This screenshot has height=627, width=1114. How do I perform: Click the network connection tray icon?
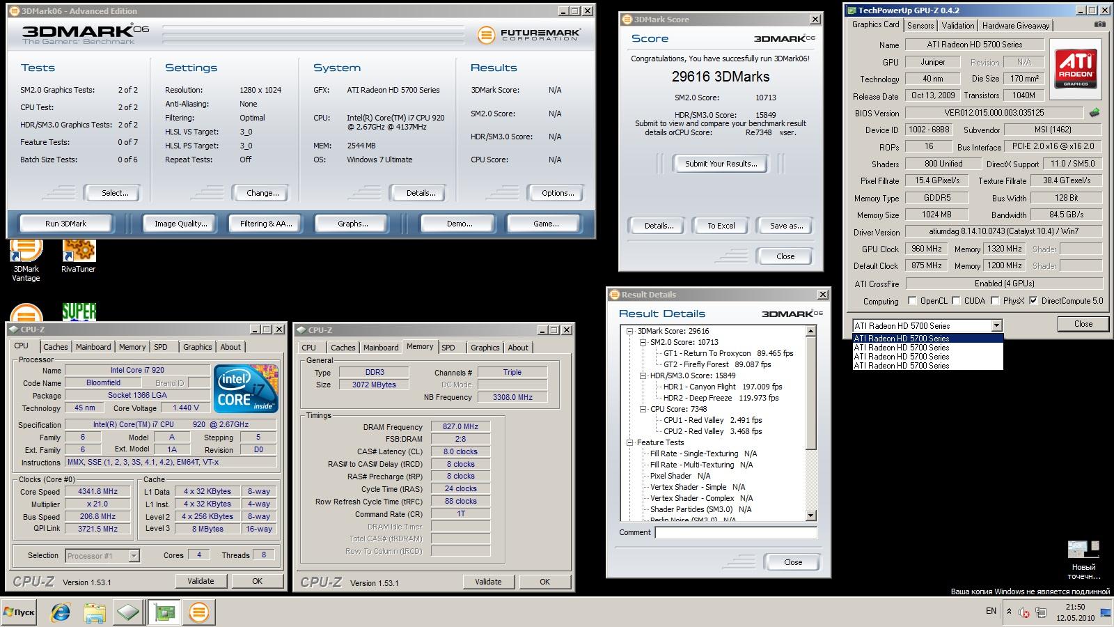click(1041, 612)
